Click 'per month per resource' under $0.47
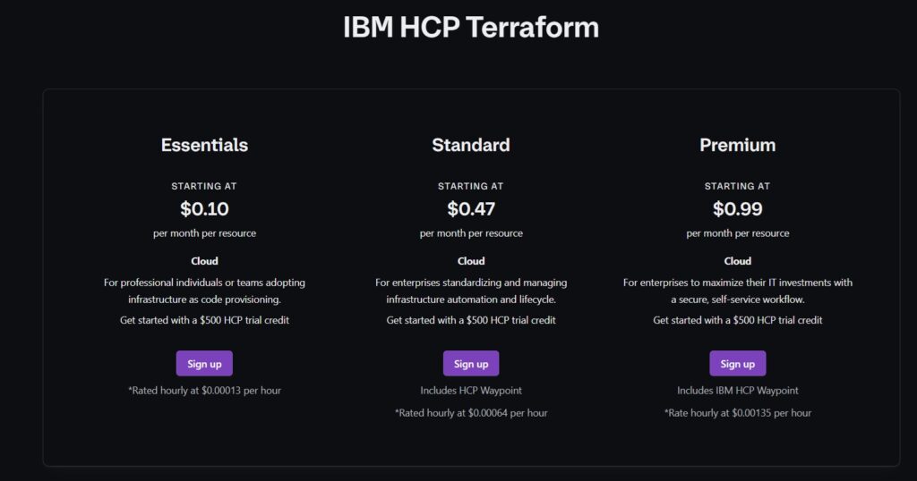 tap(471, 233)
